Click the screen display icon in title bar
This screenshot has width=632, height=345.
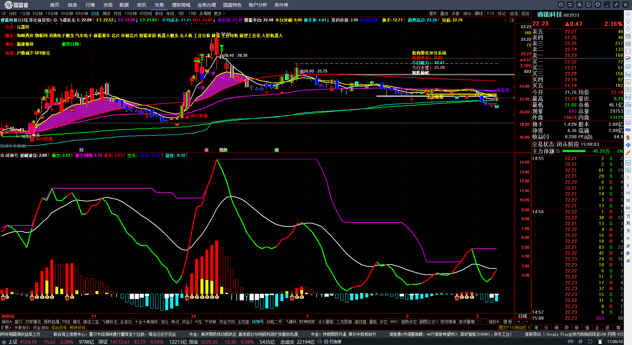[x=589, y=5]
